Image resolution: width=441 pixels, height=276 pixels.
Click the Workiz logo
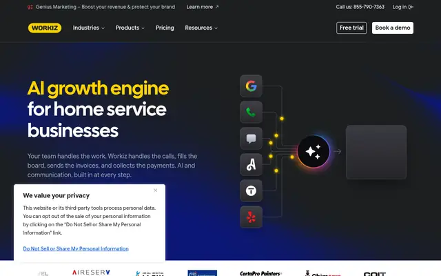(45, 28)
